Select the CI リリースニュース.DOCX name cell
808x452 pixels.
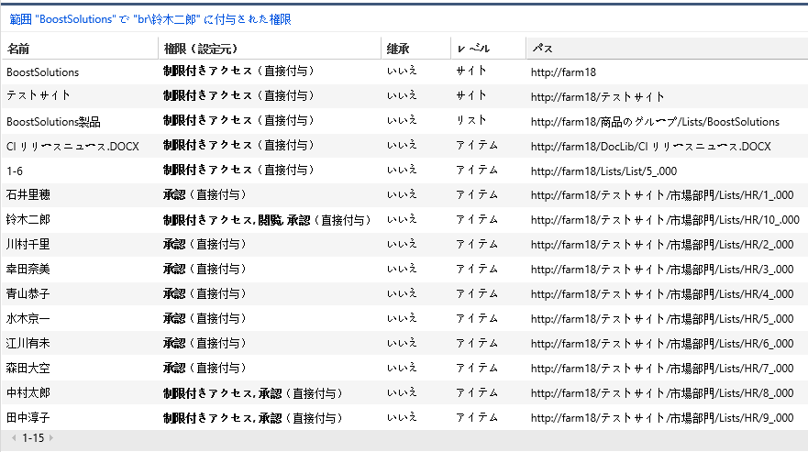tap(72, 147)
